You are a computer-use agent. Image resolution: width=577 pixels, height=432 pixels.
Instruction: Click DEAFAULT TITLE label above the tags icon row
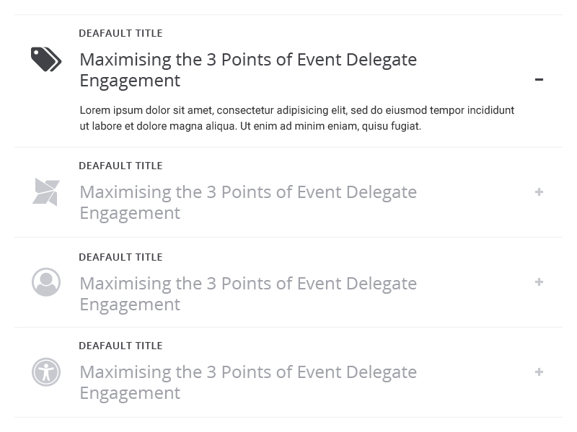pyautogui.click(x=120, y=33)
